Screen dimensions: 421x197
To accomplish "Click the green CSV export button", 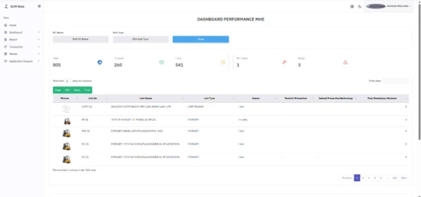I will (67, 90).
